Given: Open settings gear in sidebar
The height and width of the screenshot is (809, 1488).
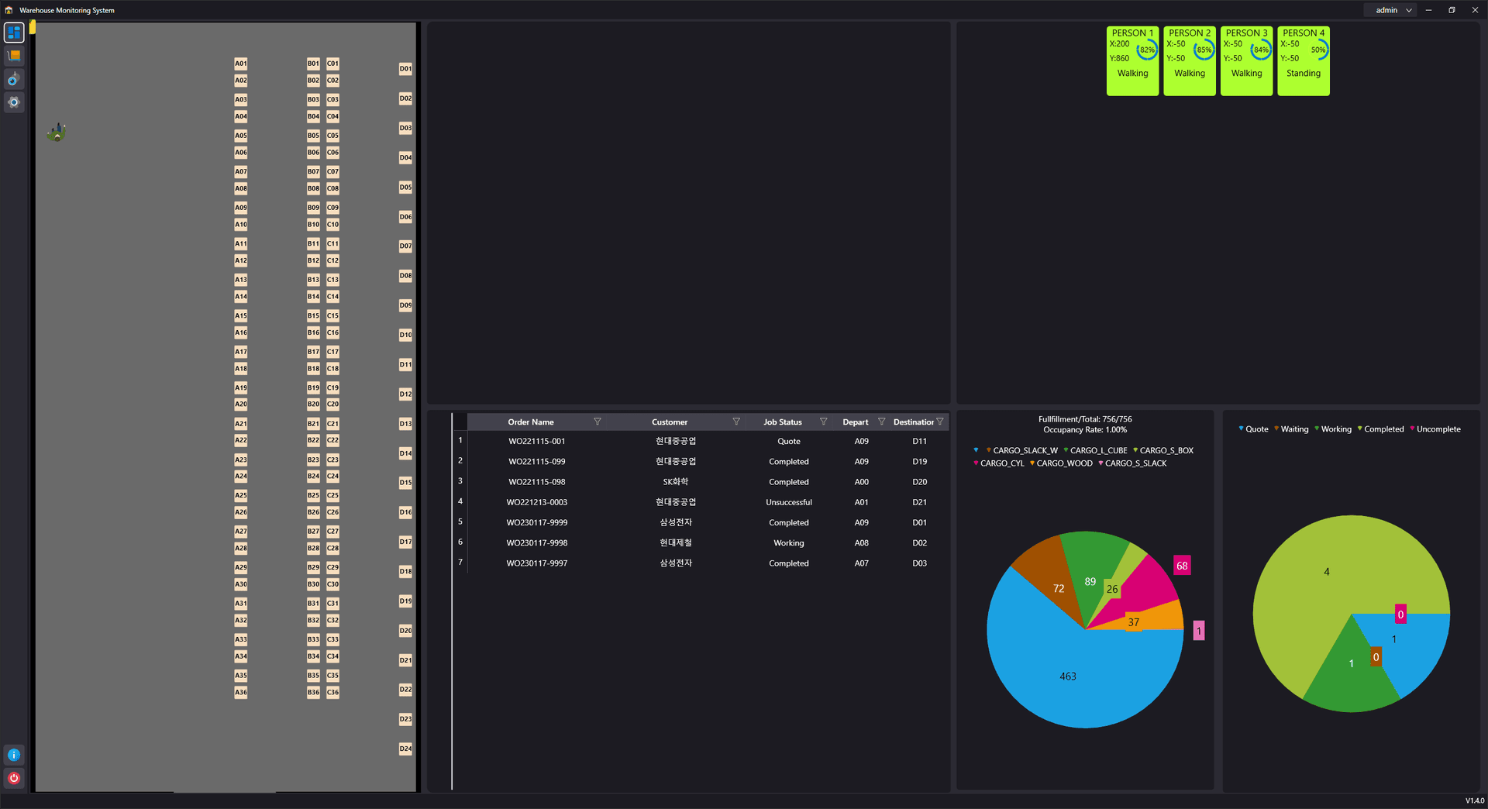Looking at the screenshot, I should (14, 102).
